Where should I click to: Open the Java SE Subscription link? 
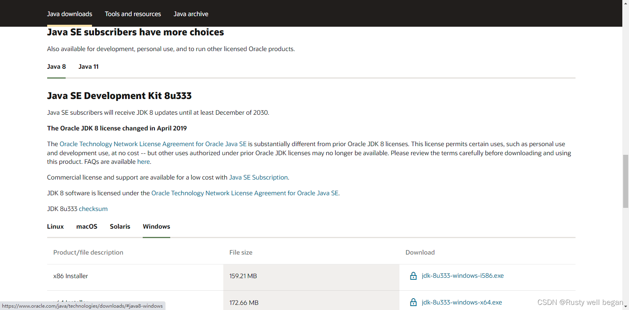click(x=258, y=178)
